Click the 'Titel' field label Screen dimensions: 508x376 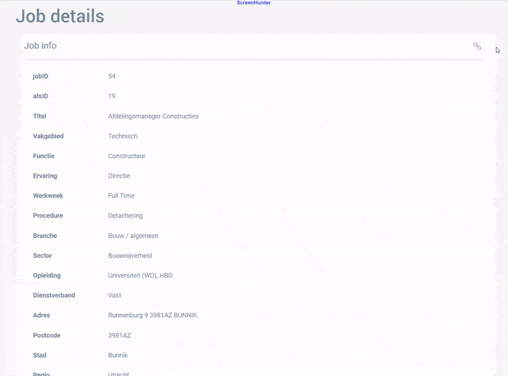tap(39, 116)
